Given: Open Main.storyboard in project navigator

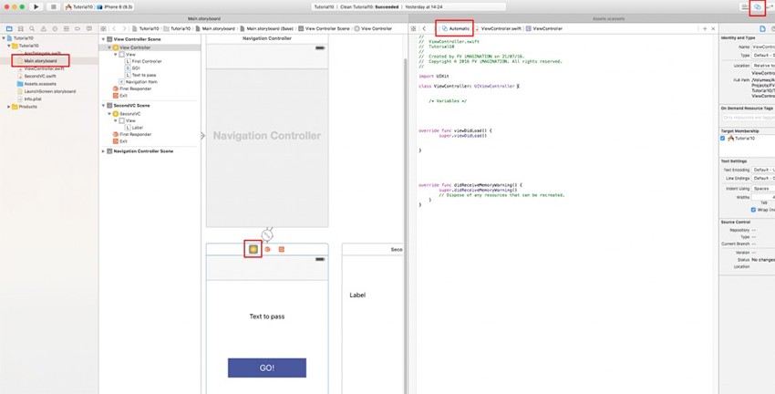Looking at the screenshot, I should (37, 61).
